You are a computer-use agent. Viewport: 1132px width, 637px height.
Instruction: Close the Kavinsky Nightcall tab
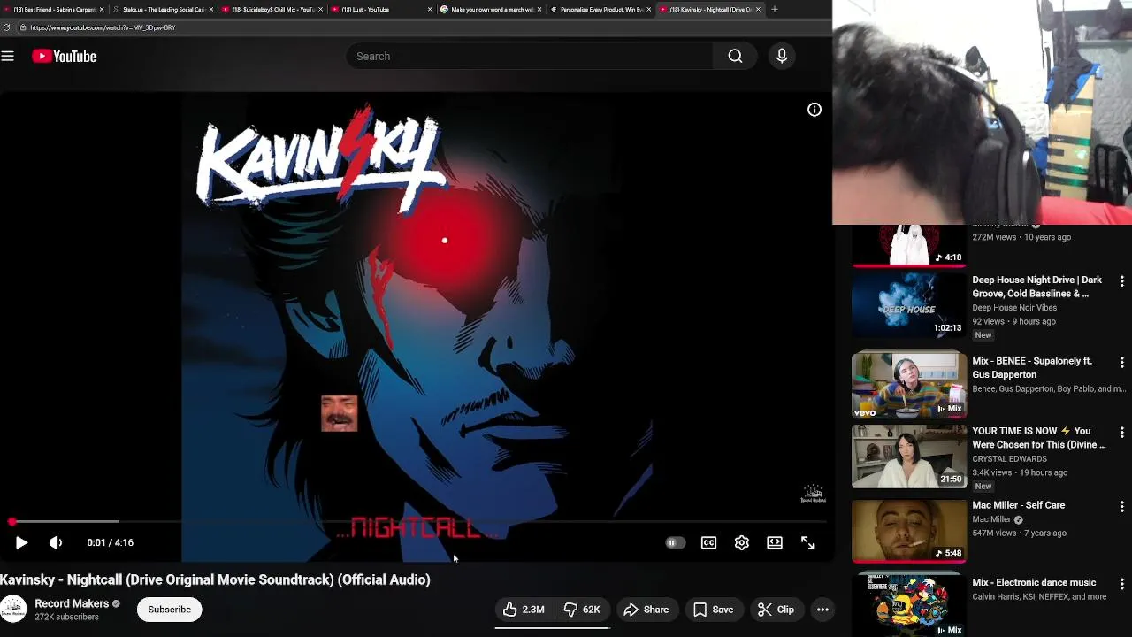[x=758, y=9]
